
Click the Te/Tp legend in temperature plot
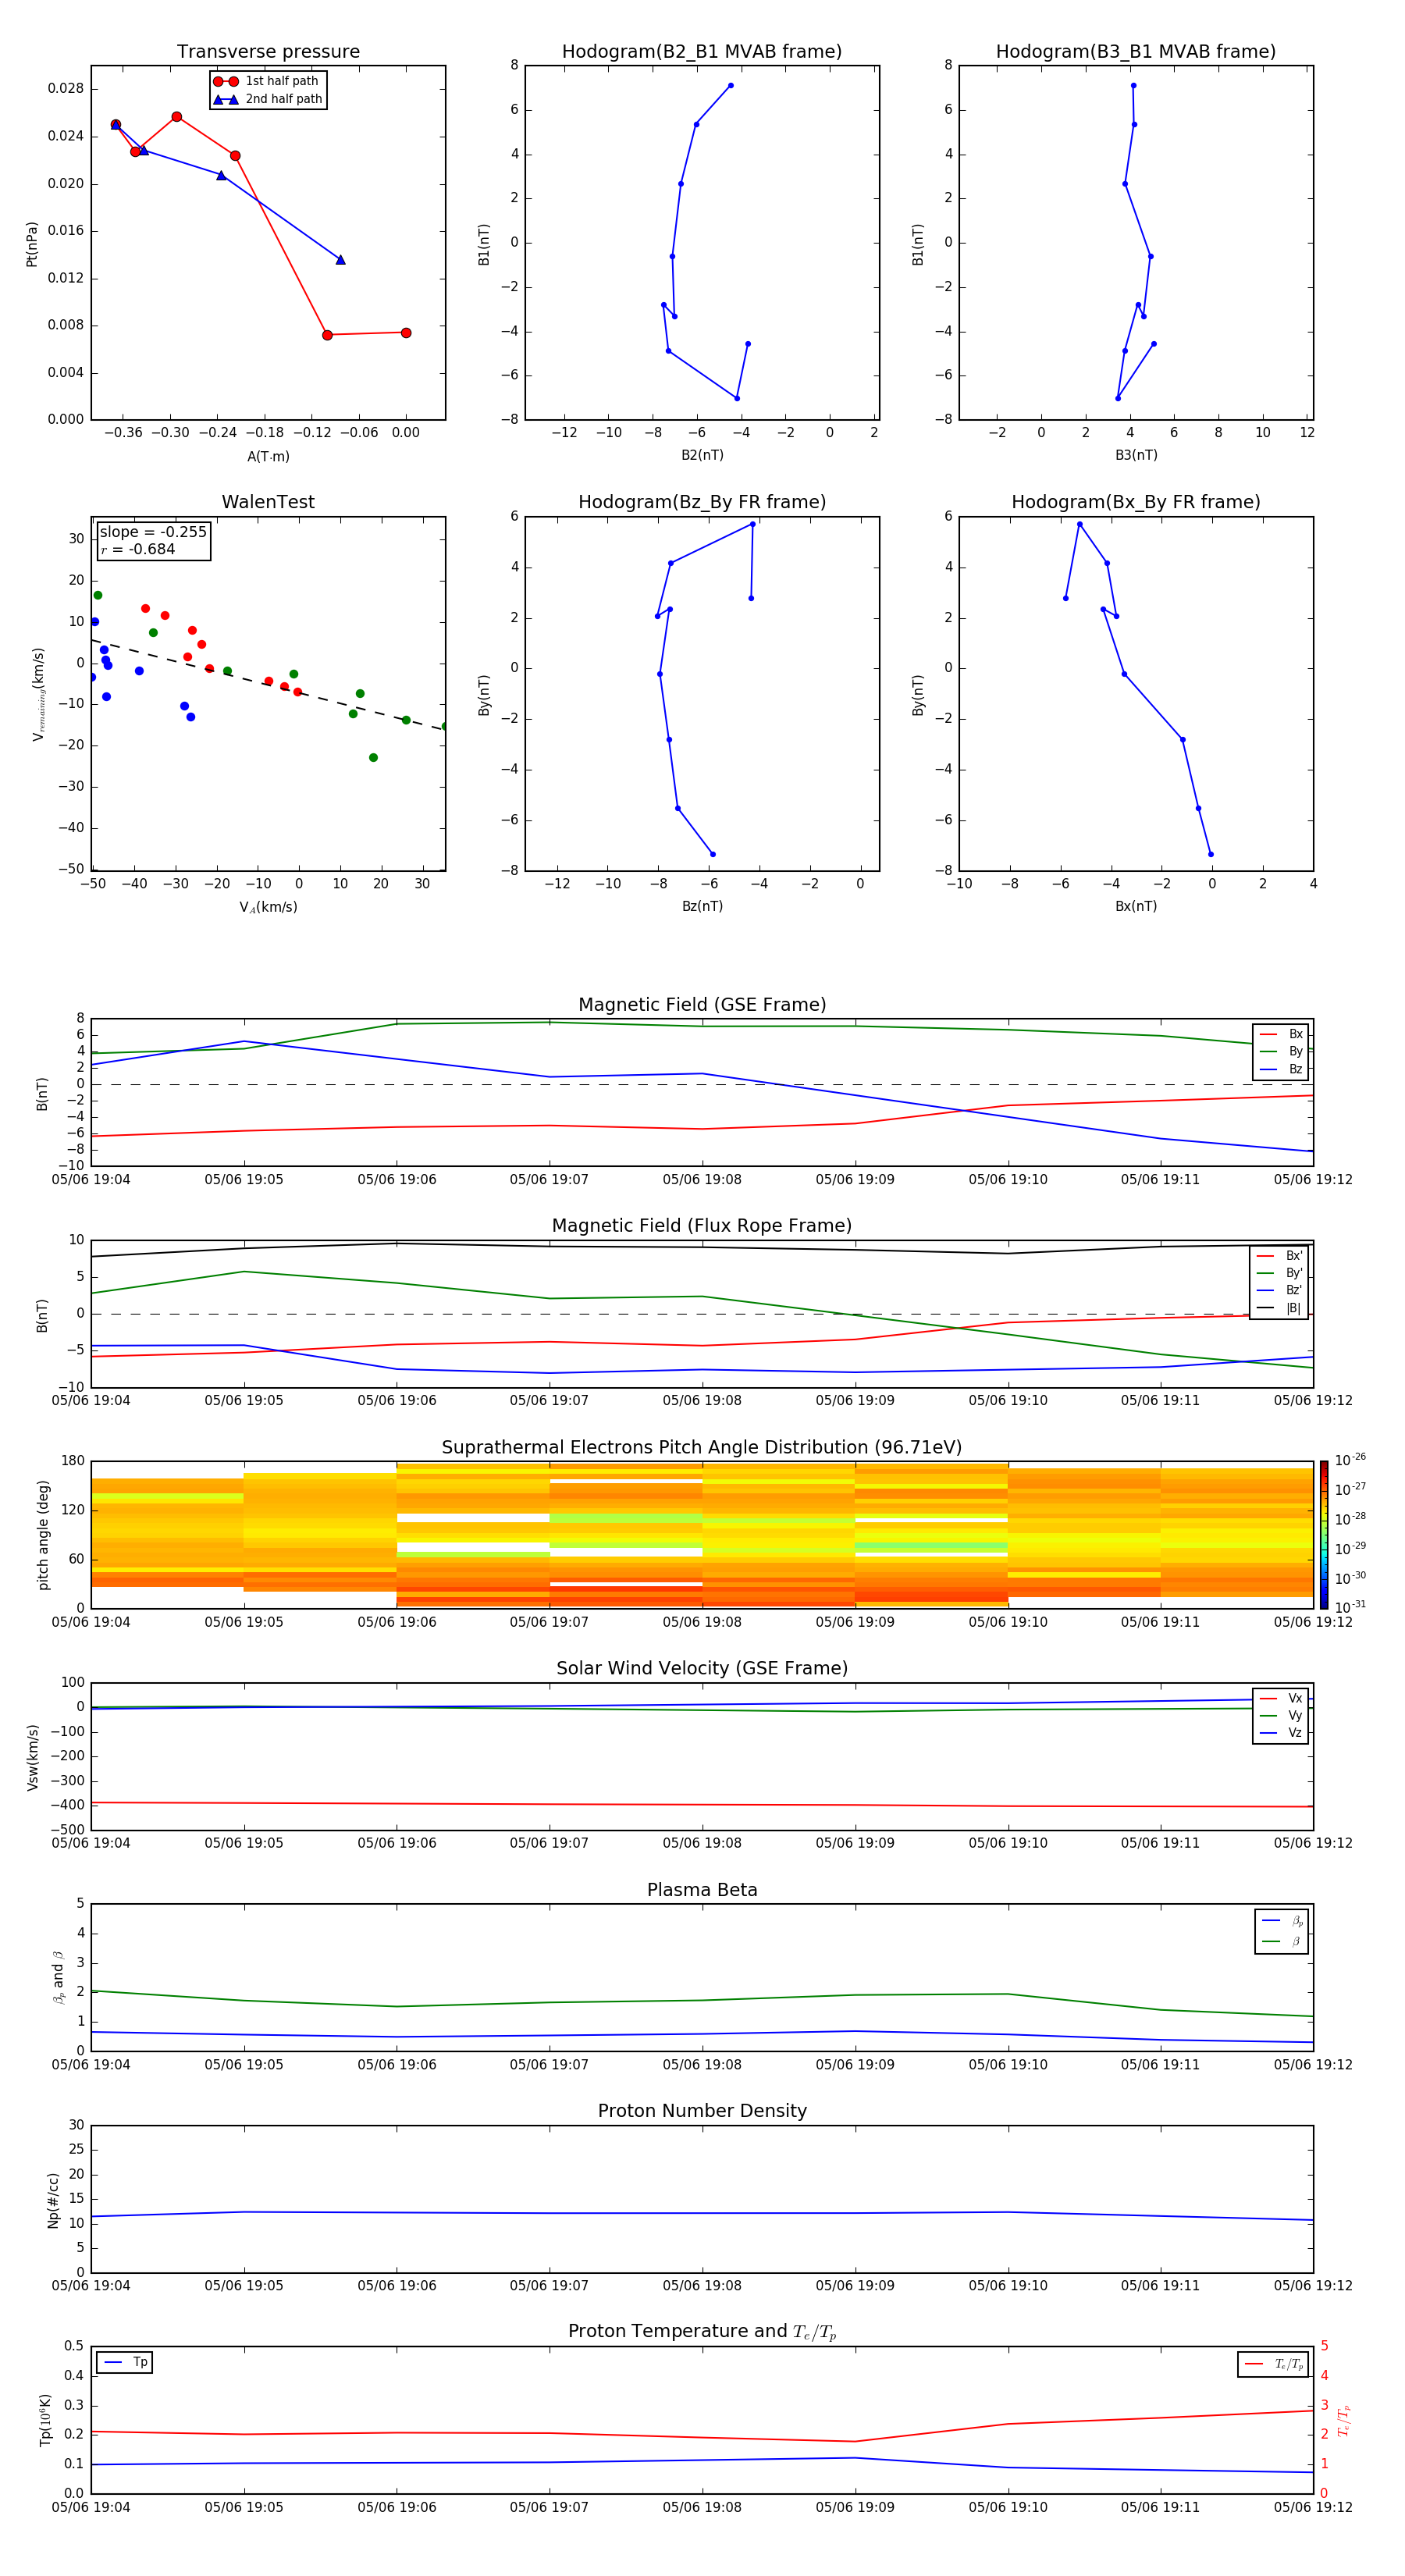click(x=1273, y=2364)
